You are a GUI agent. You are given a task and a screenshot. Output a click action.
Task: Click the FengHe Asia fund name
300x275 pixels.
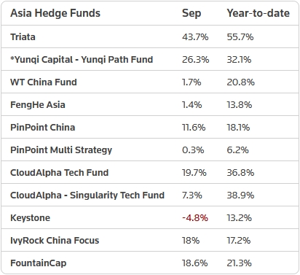point(38,105)
